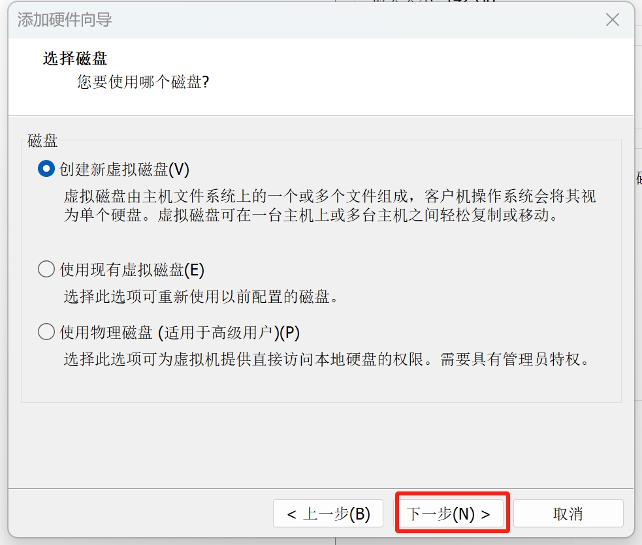
Task: Click the < arrow on the 上一步 button
Action: click(x=291, y=514)
